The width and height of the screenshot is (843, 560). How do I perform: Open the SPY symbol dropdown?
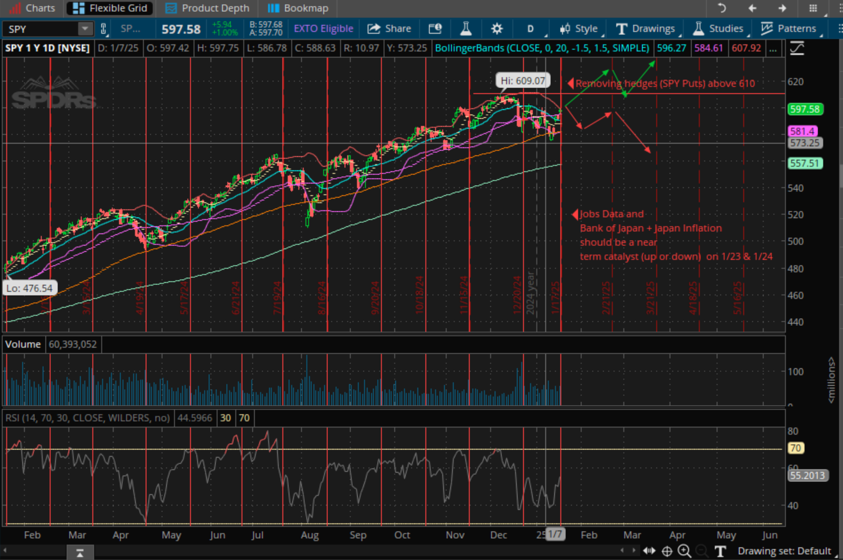pyautogui.click(x=84, y=28)
